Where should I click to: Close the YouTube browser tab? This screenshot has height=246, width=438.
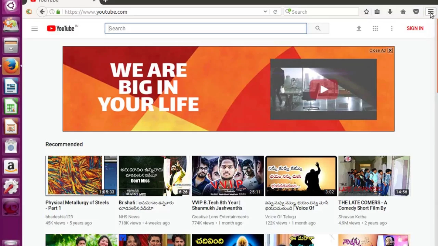click(94, 1)
